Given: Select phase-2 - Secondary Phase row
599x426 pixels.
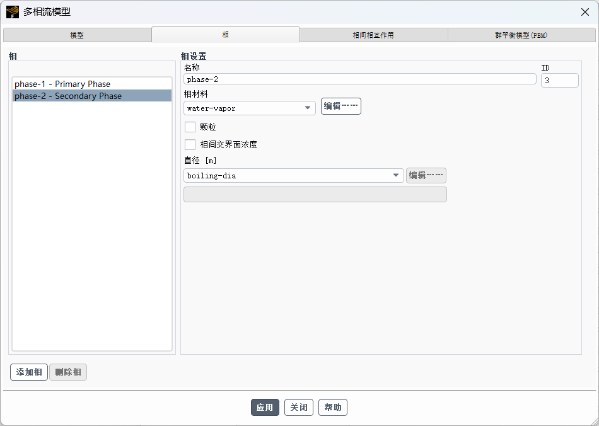Looking at the screenshot, I should tap(92, 96).
